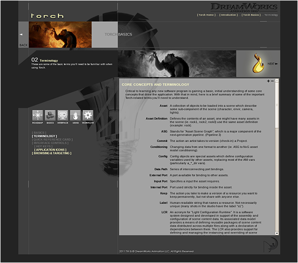Viewport: 298px width, 263px height.
Task: Open HOT KEYS menu item
Action: [x=43, y=146]
